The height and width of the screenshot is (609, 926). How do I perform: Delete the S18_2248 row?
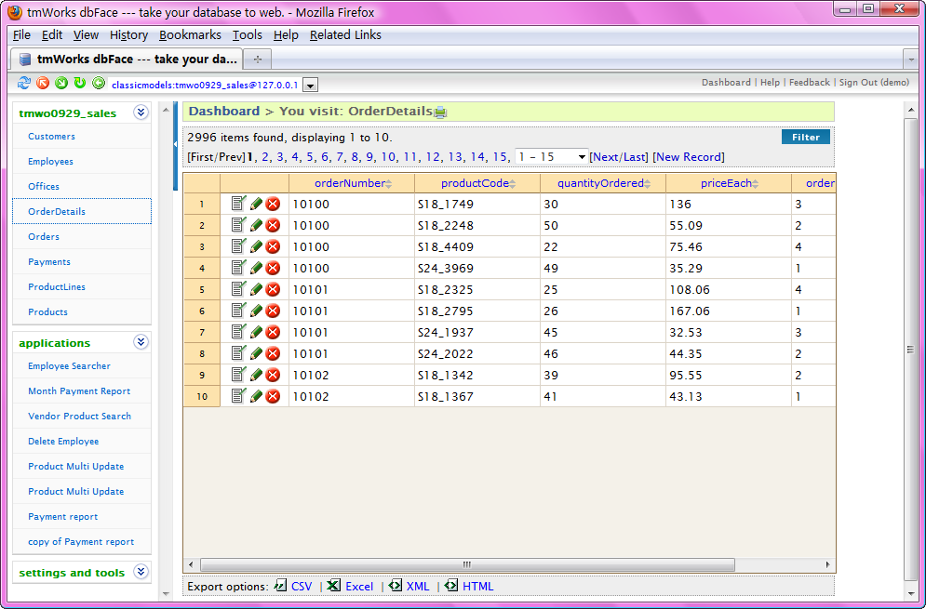(273, 225)
